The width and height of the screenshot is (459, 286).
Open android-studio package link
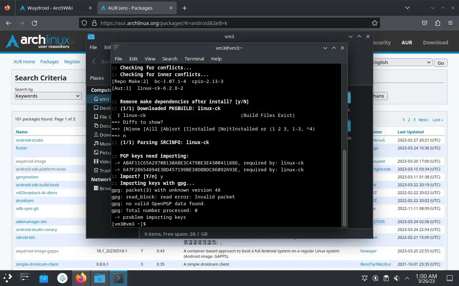pyautogui.click(x=29, y=140)
